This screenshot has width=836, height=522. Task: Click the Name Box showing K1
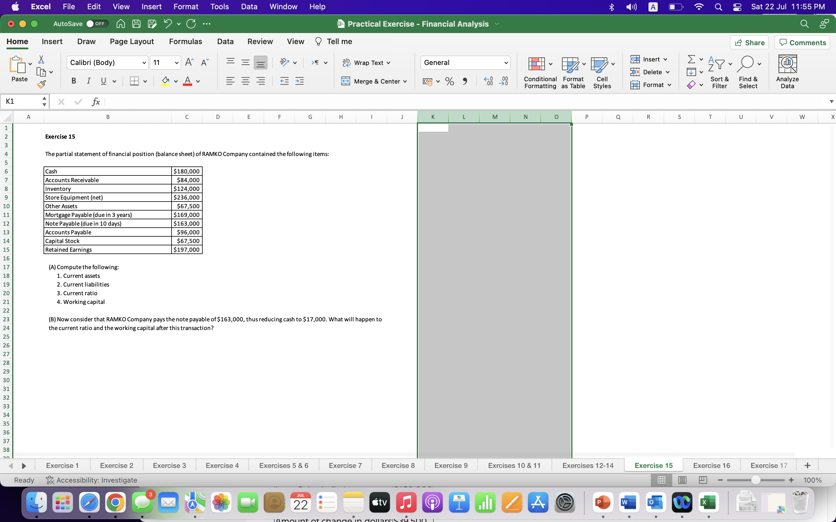(21, 101)
